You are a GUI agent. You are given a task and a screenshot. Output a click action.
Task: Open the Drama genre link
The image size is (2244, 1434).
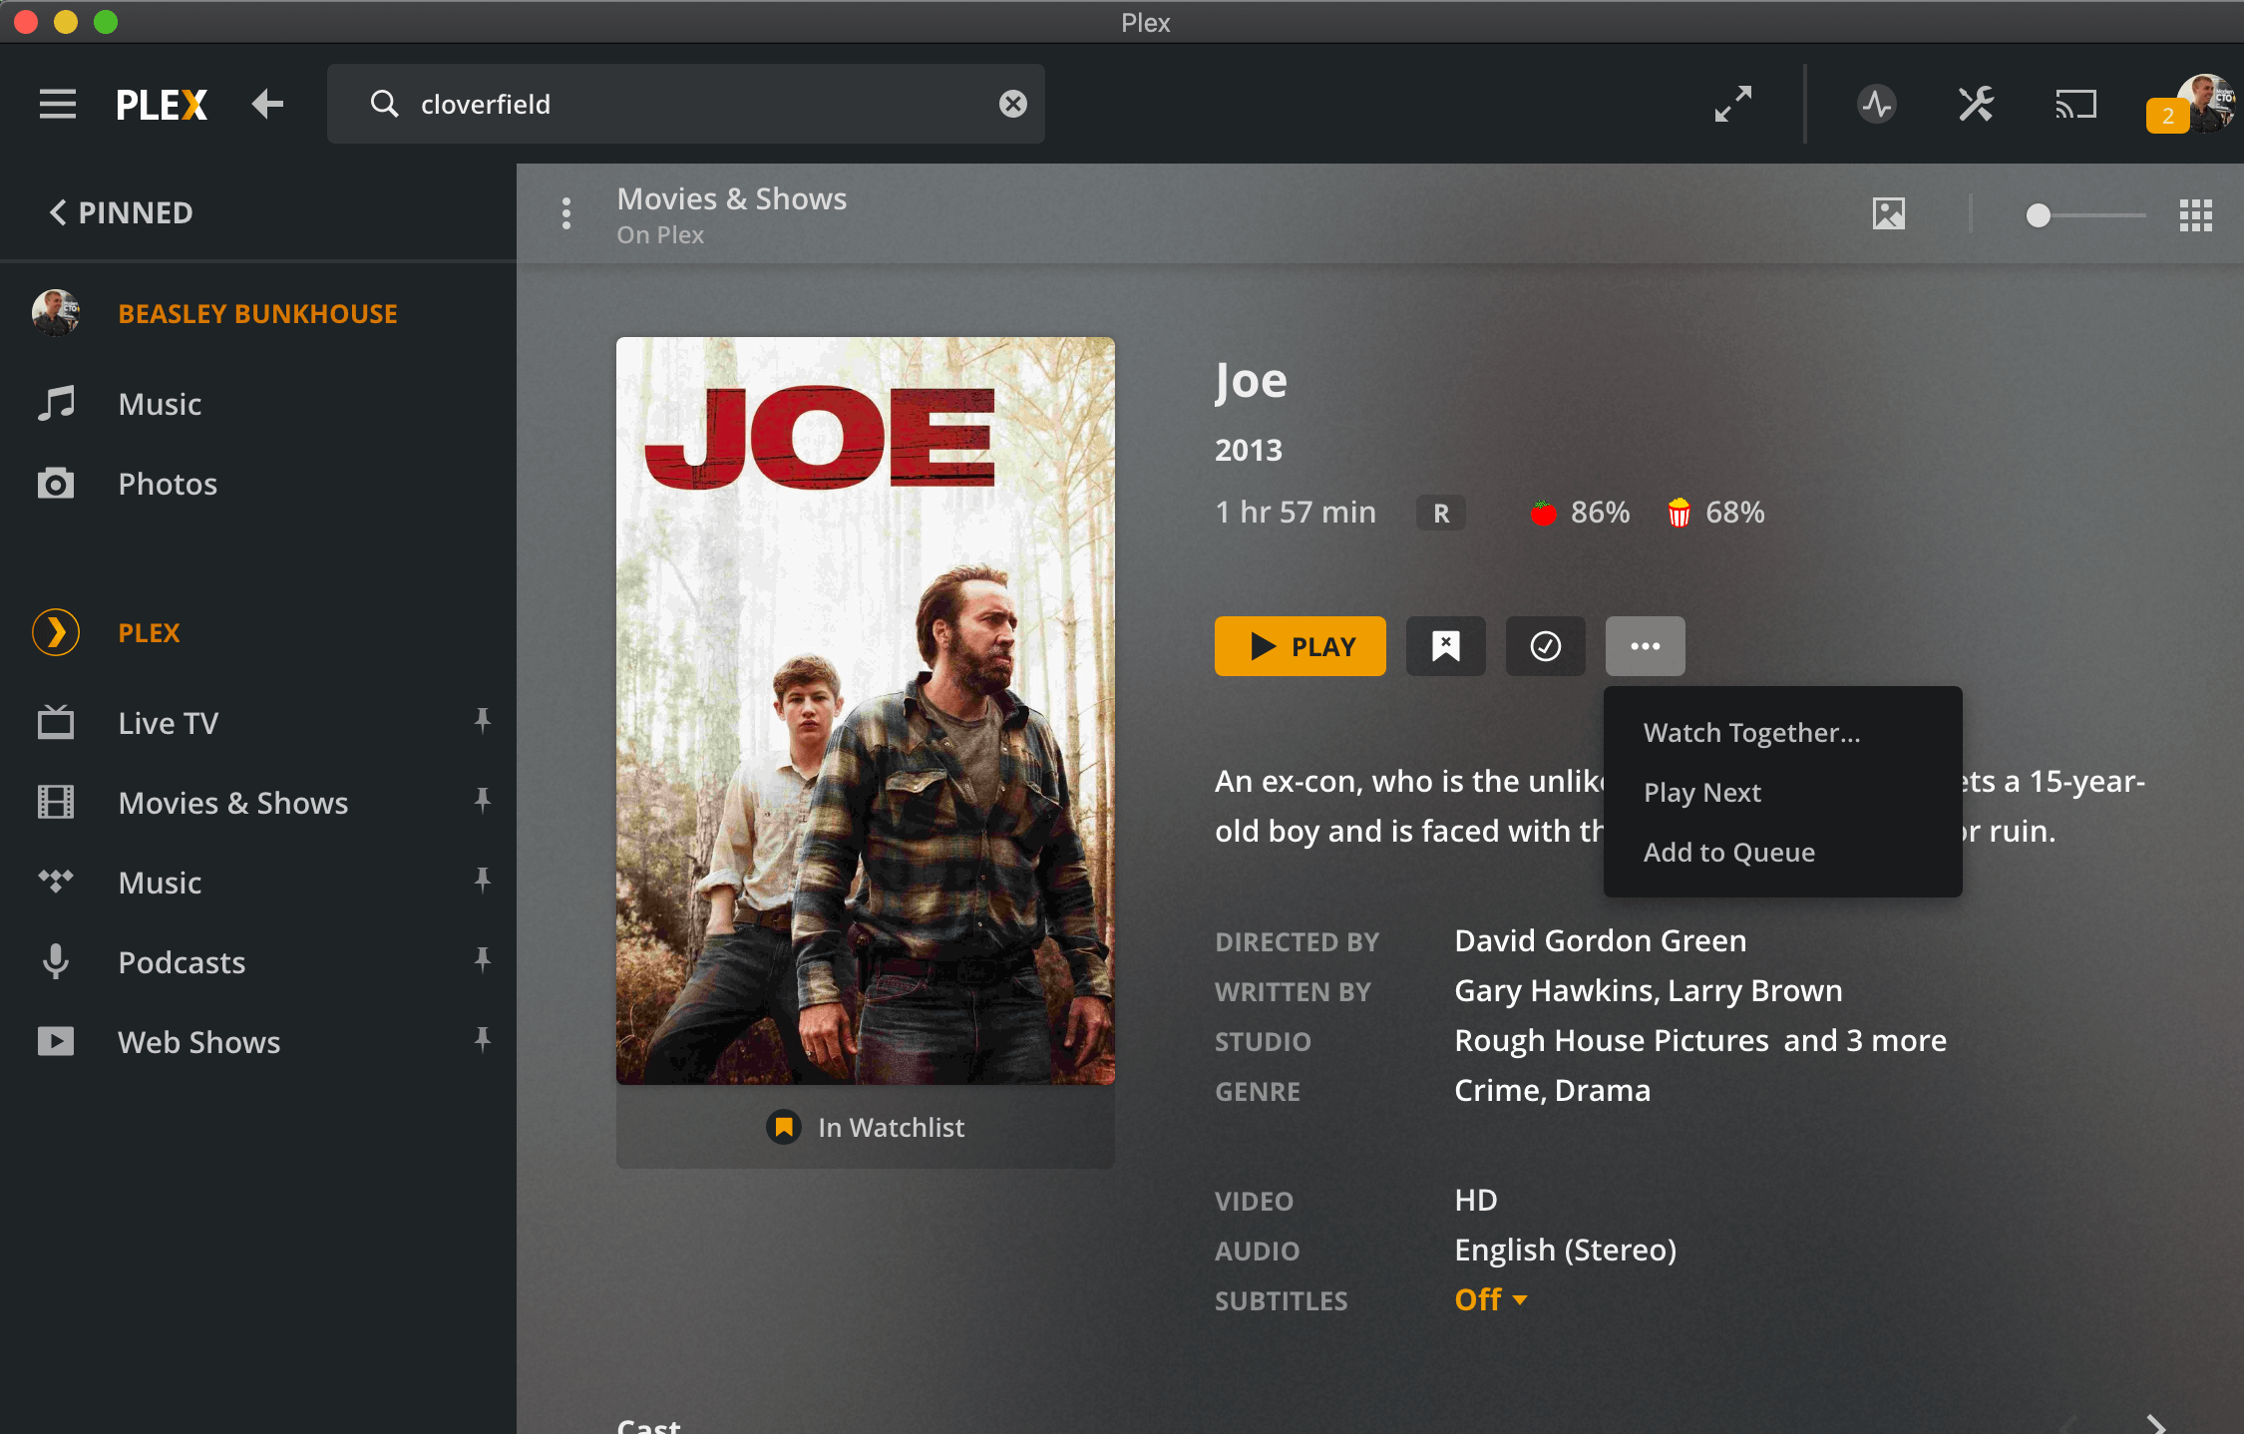[x=1603, y=1090]
